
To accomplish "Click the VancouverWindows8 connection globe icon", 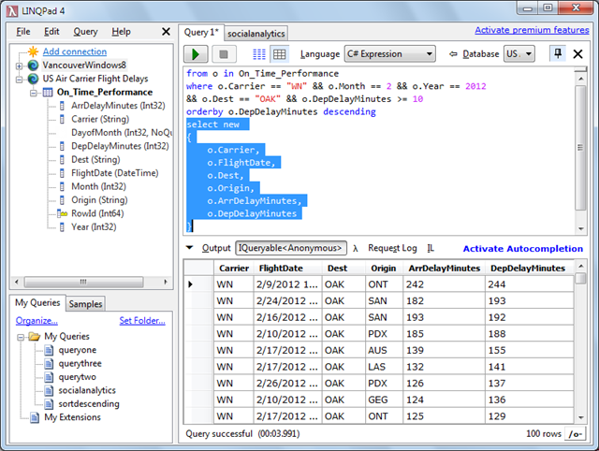I will pos(34,65).
